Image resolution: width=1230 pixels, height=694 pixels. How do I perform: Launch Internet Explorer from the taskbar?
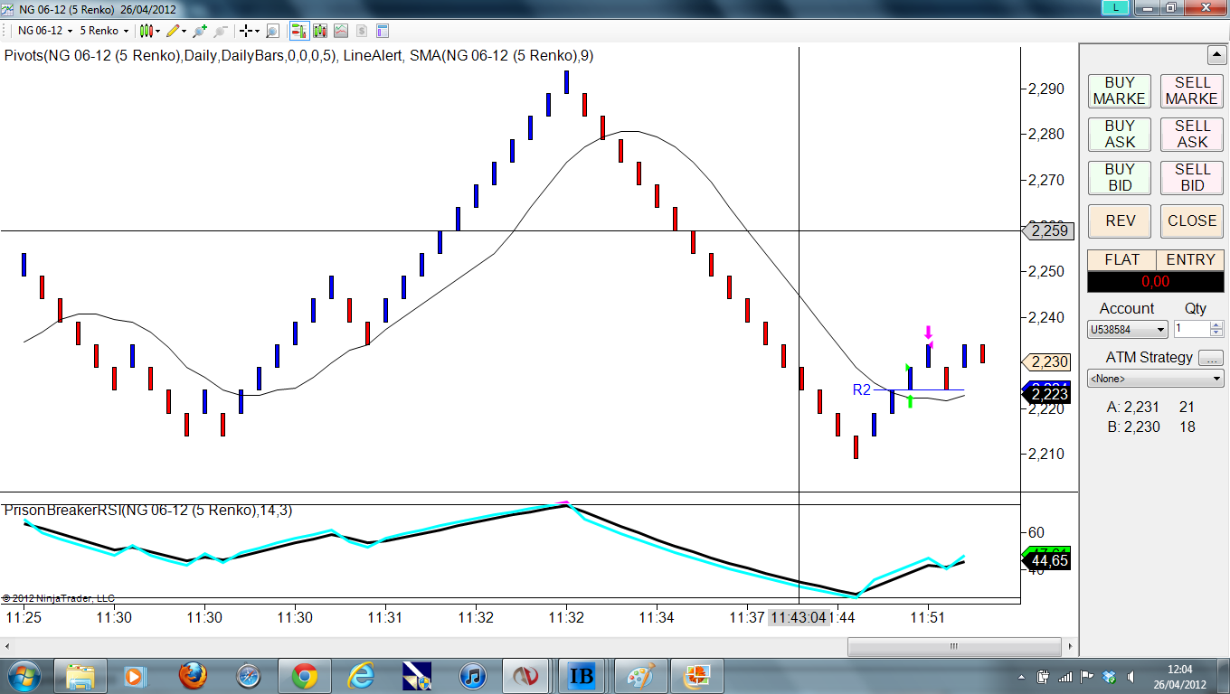pyautogui.click(x=360, y=676)
